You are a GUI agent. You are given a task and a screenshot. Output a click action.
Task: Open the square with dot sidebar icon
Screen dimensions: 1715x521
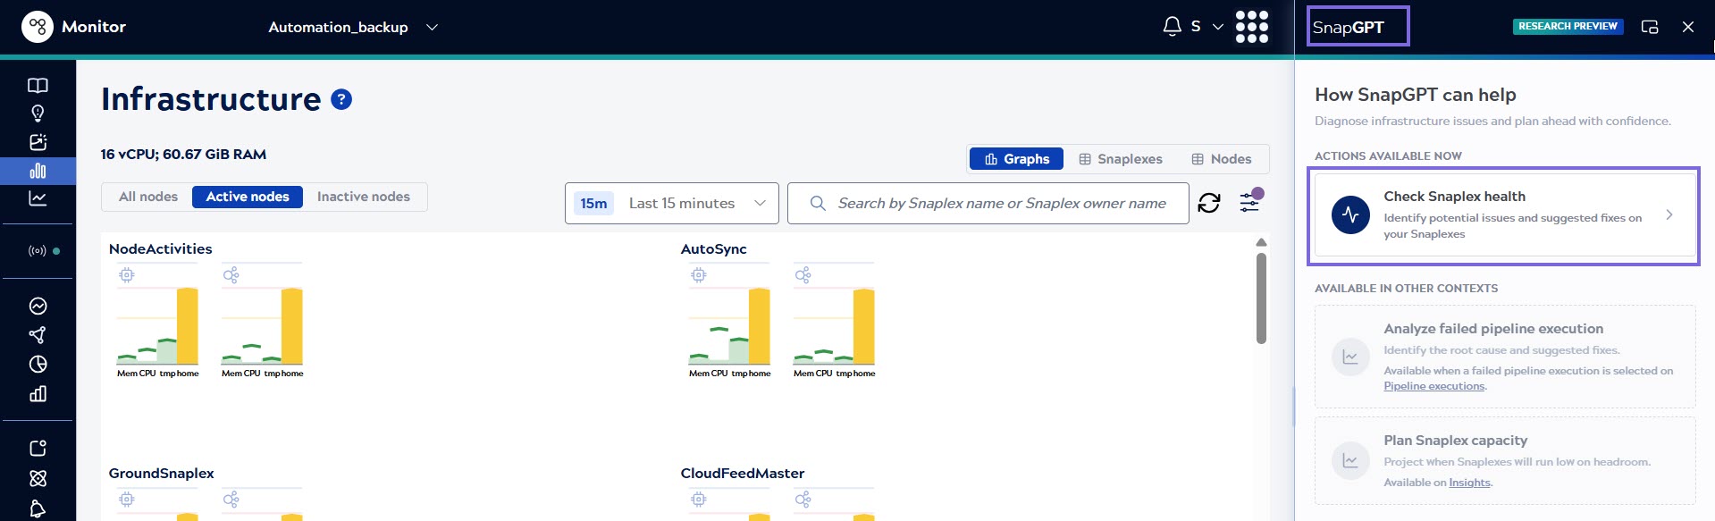tap(38, 449)
